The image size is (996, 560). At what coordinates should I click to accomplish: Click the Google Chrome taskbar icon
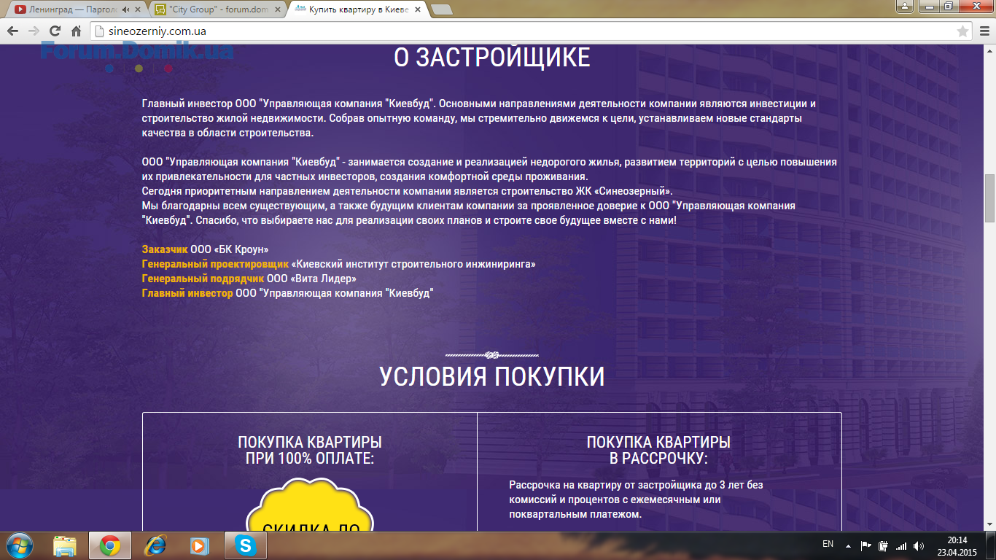coord(110,545)
